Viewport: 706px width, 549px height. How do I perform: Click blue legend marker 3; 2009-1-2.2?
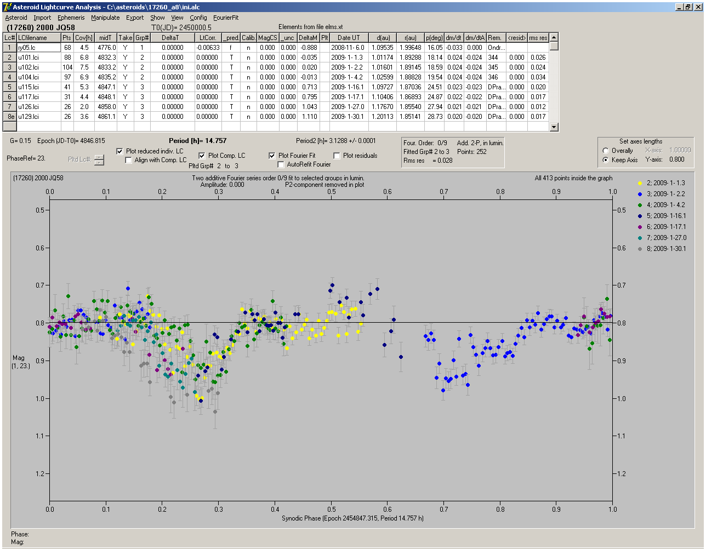click(x=640, y=194)
